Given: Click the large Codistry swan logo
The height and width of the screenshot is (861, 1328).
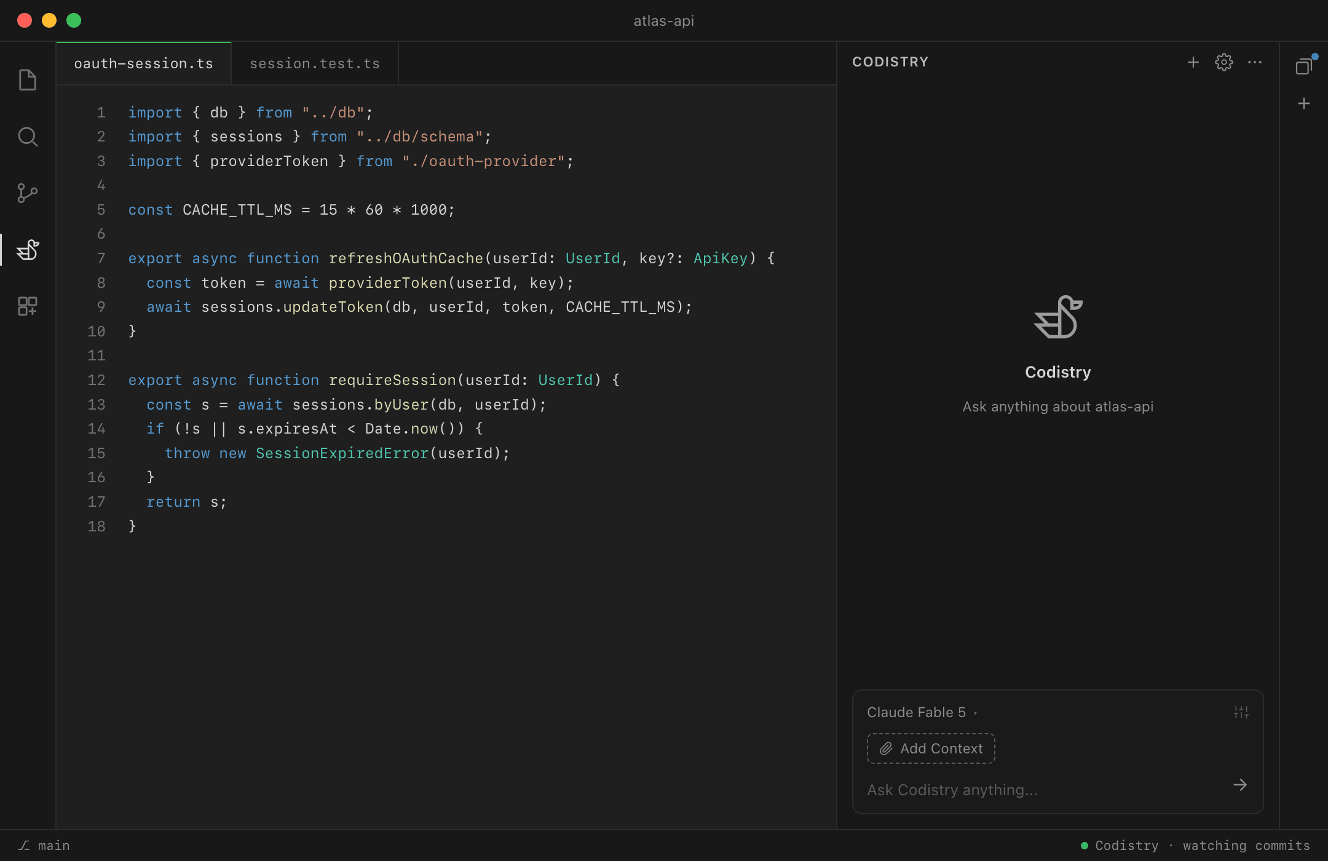Looking at the screenshot, I should [x=1058, y=317].
